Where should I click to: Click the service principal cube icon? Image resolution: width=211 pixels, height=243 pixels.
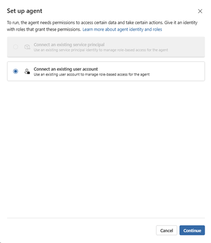27,47
